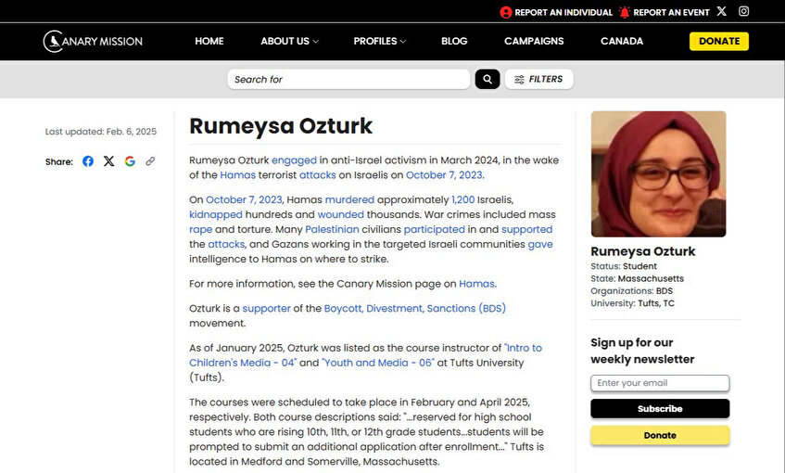The width and height of the screenshot is (785, 473).
Task: Click the Canary Mission logo
Action: click(x=93, y=41)
